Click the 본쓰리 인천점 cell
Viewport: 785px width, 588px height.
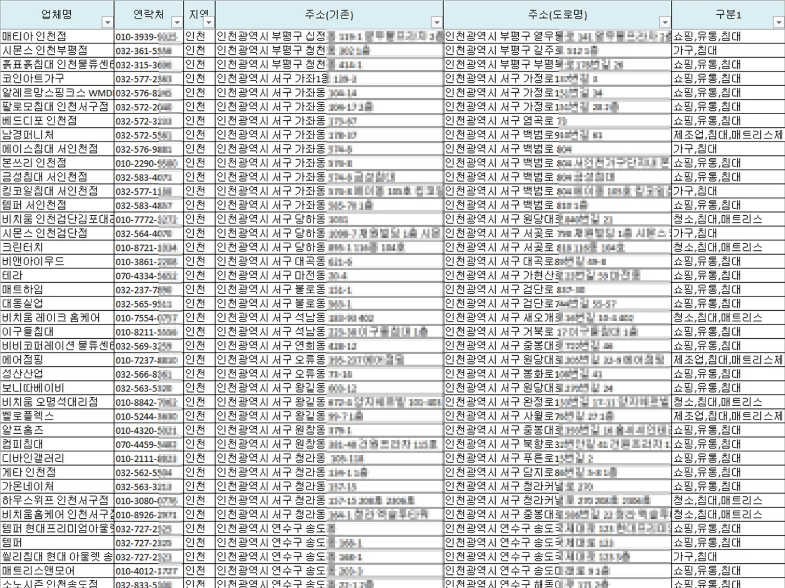click(57, 163)
